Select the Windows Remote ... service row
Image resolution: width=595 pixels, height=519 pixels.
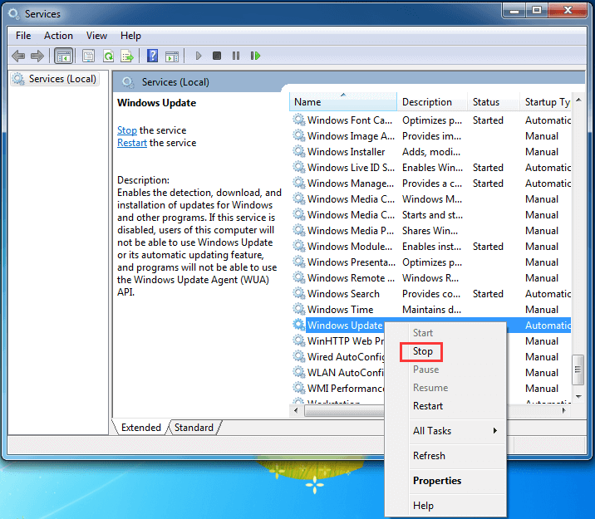coord(431,278)
